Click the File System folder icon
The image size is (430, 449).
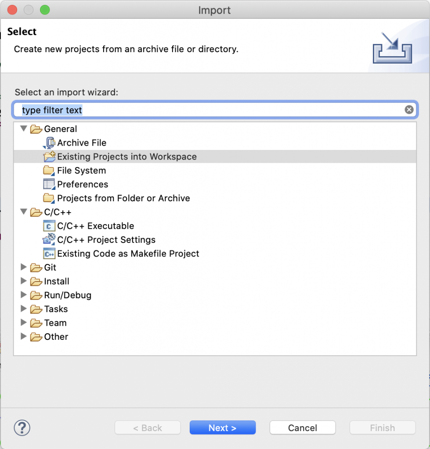click(49, 171)
